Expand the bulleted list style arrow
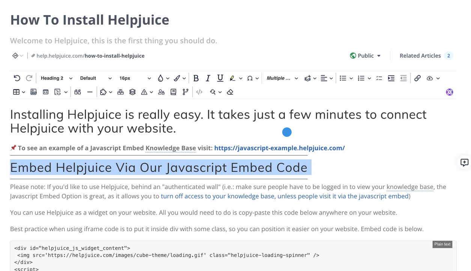 tap(351, 79)
